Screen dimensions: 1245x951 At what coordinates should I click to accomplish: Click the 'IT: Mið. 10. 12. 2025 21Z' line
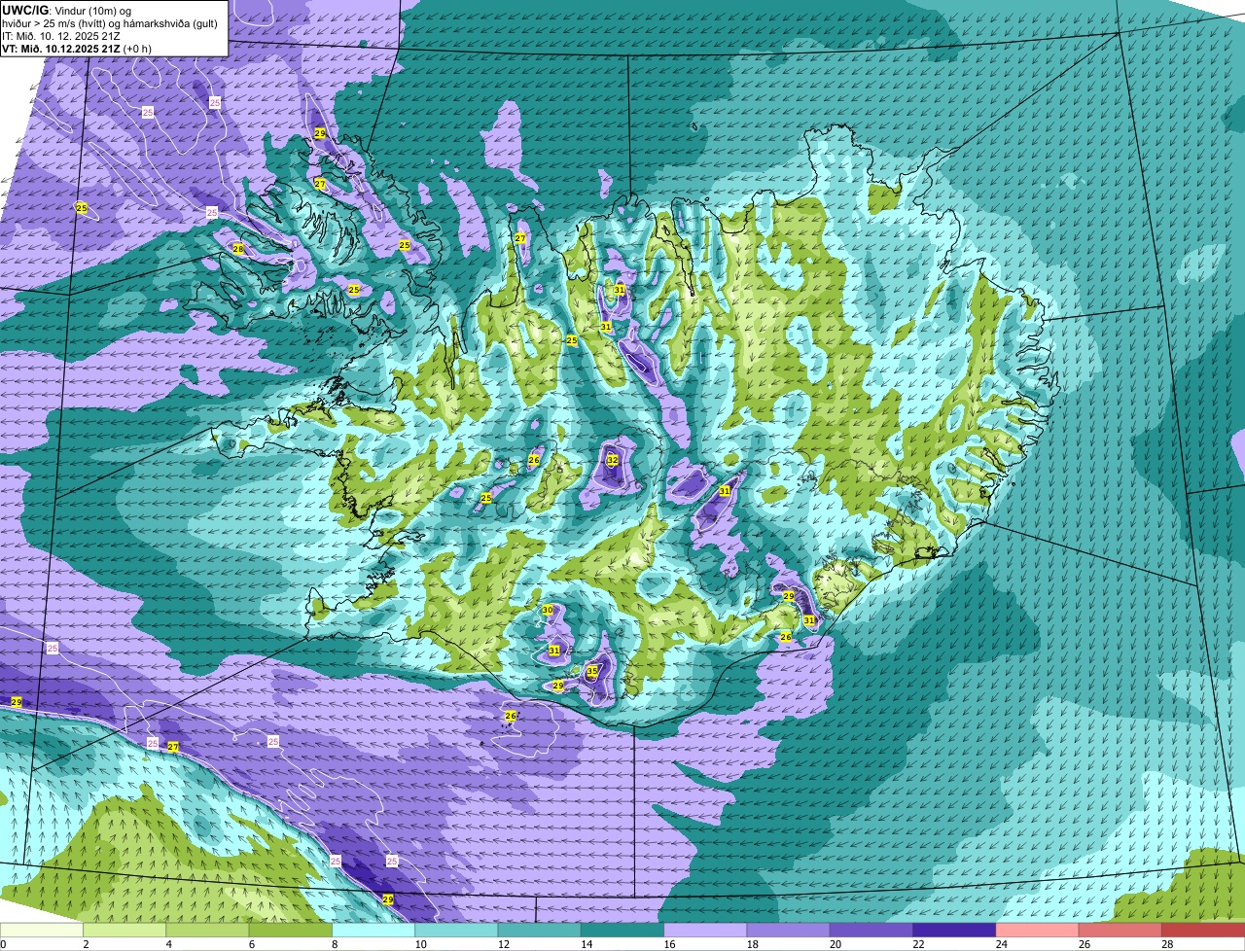pyautogui.click(x=61, y=36)
